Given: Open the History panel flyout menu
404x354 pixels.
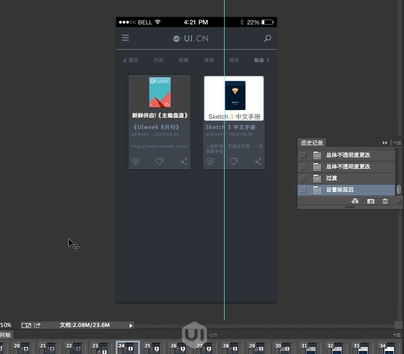Looking at the screenshot, I should coord(398,142).
